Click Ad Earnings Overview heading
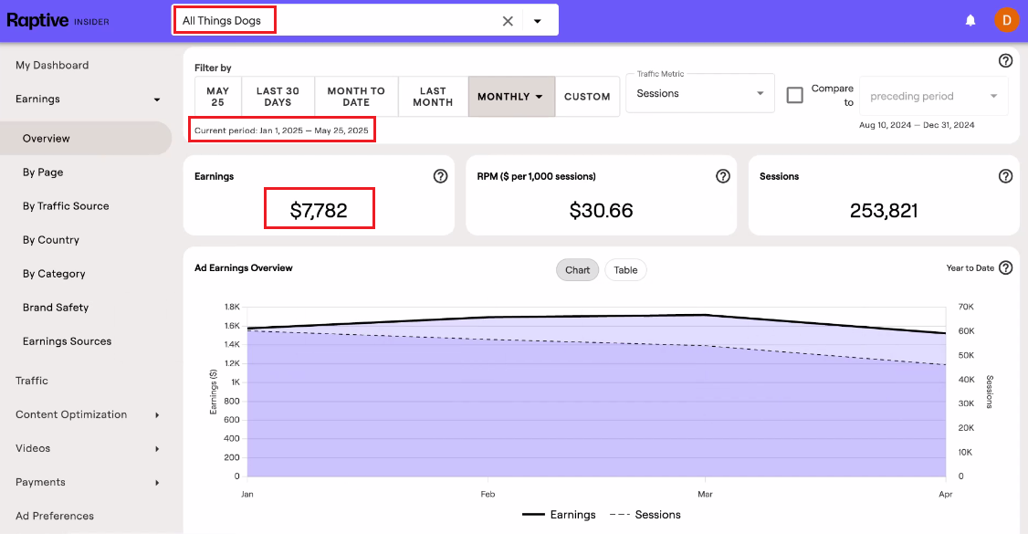 (244, 268)
